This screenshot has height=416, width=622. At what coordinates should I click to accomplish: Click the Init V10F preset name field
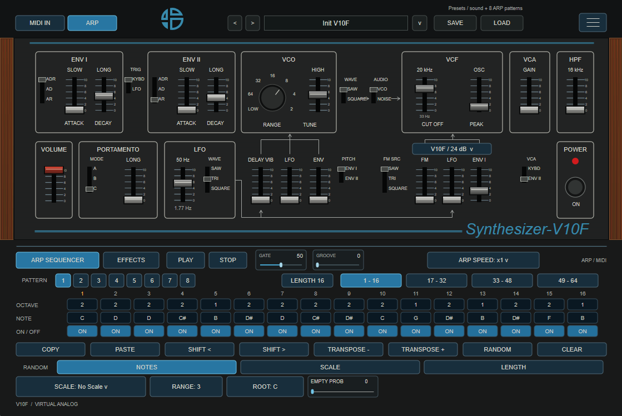pyautogui.click(x=336, y=23)
